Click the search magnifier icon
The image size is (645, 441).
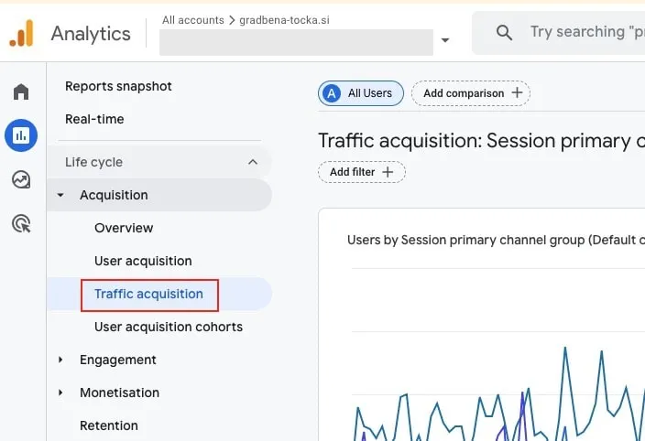tap(504, 32)
